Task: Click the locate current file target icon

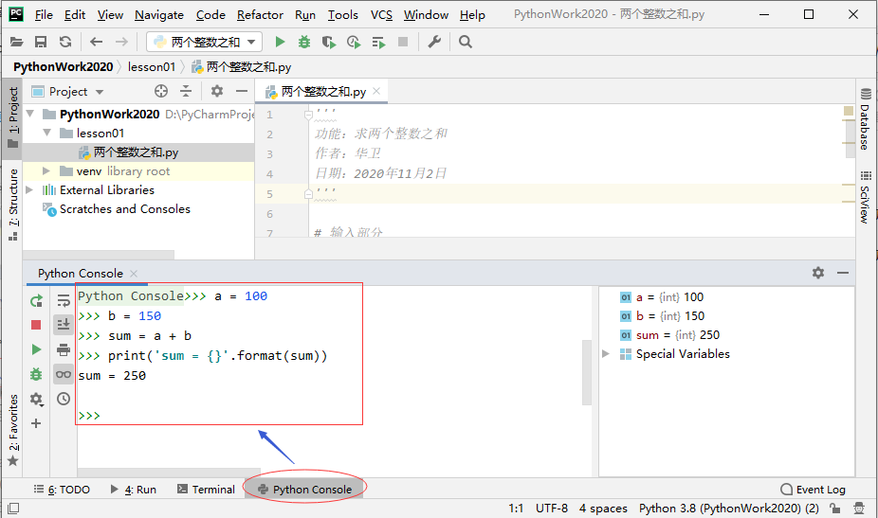Action: (x=160, y=91)
